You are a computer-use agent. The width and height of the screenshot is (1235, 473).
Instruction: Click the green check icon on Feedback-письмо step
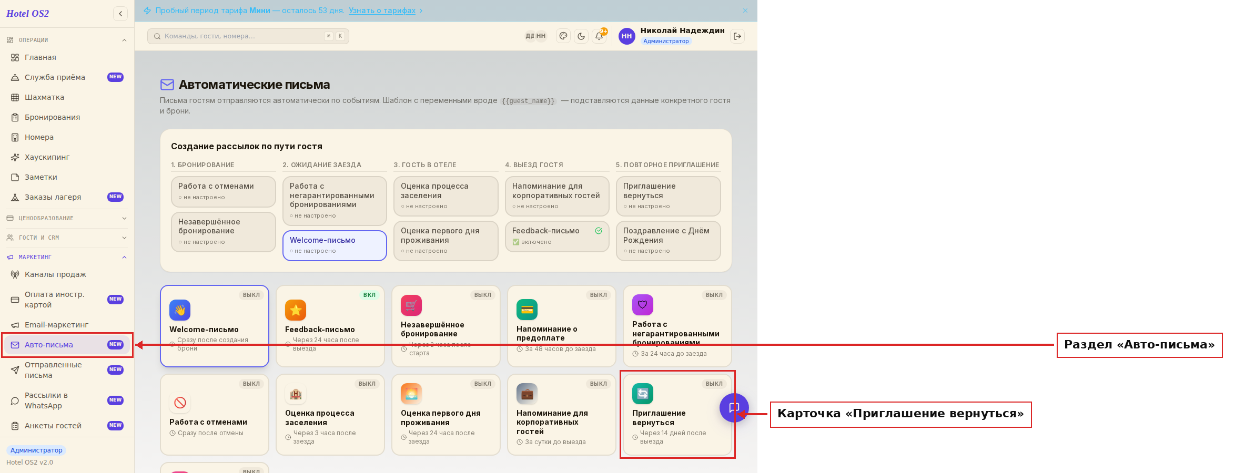pyautogui.click(x=599, y=231)
